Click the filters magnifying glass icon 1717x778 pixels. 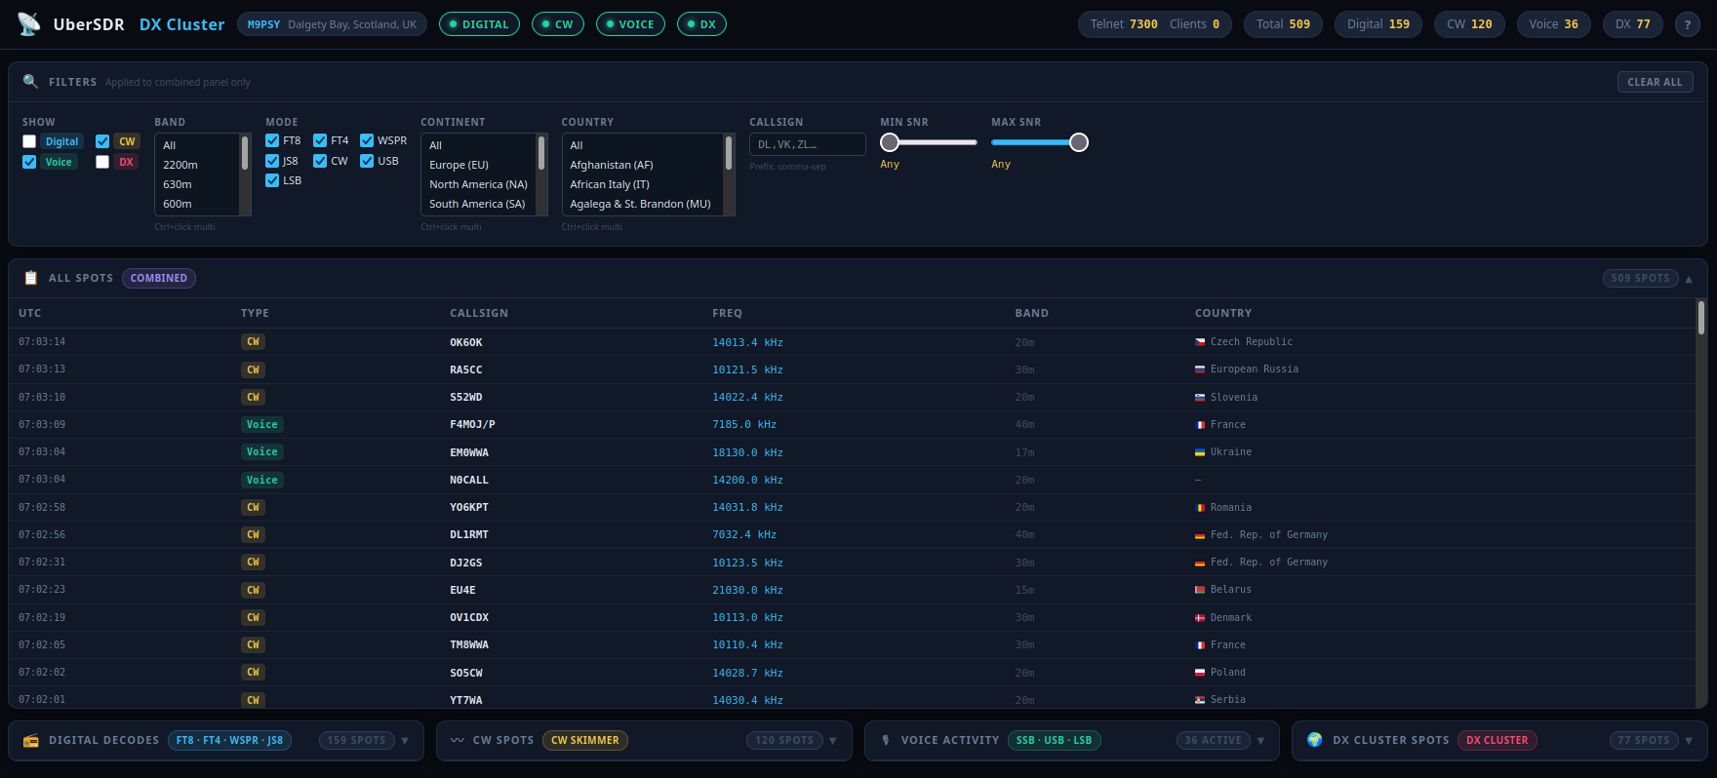30,81
